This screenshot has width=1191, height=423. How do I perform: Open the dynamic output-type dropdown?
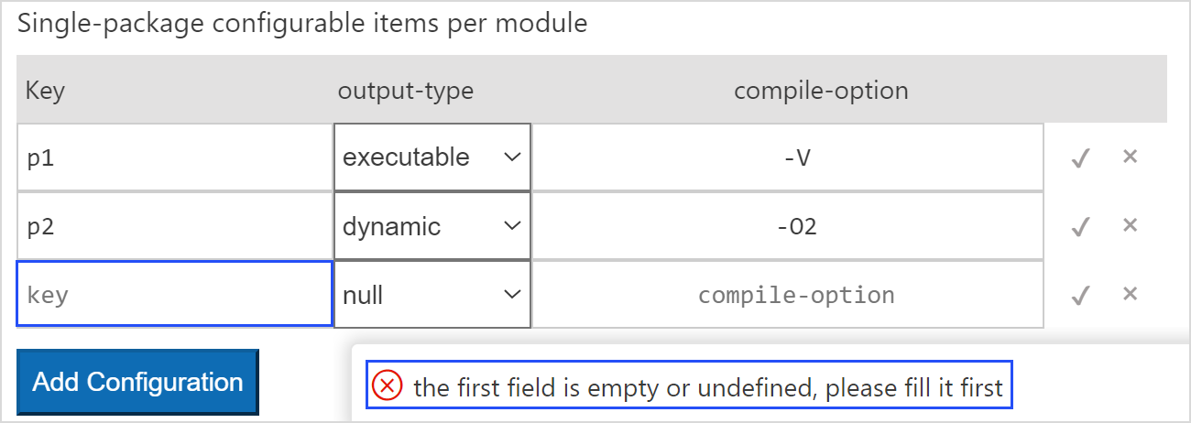[x=432, y=226]
